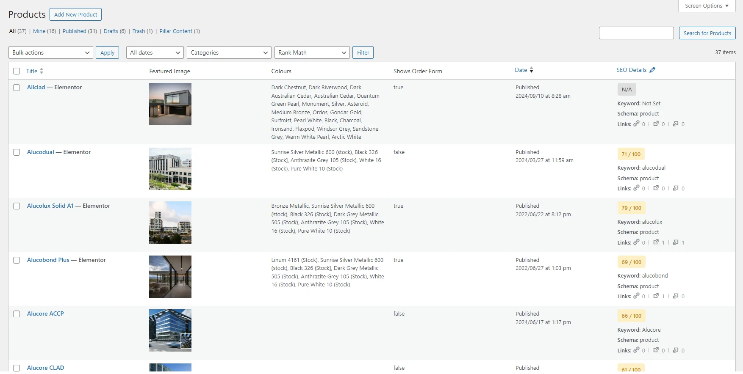Click the external links icon in Alucolux Solid A1 row
The height and width of the screenshot is (374, 743).
(656, 242)
